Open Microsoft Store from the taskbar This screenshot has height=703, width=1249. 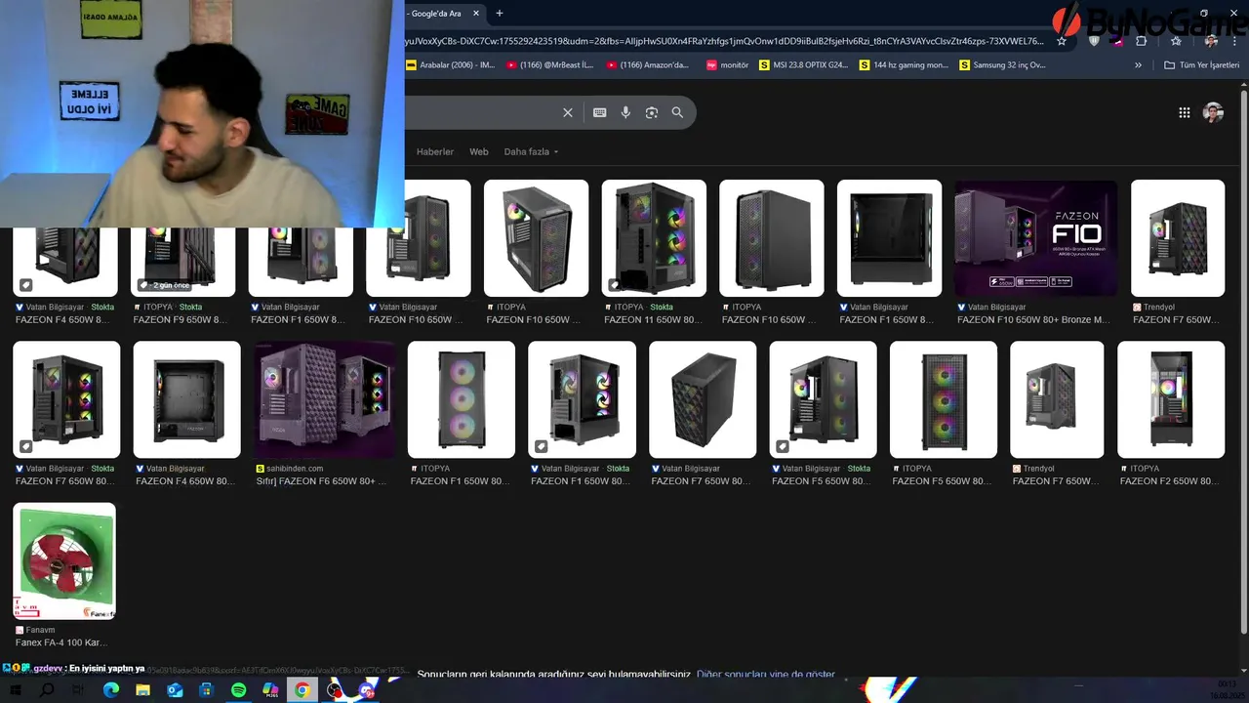[x=206, y=690]
